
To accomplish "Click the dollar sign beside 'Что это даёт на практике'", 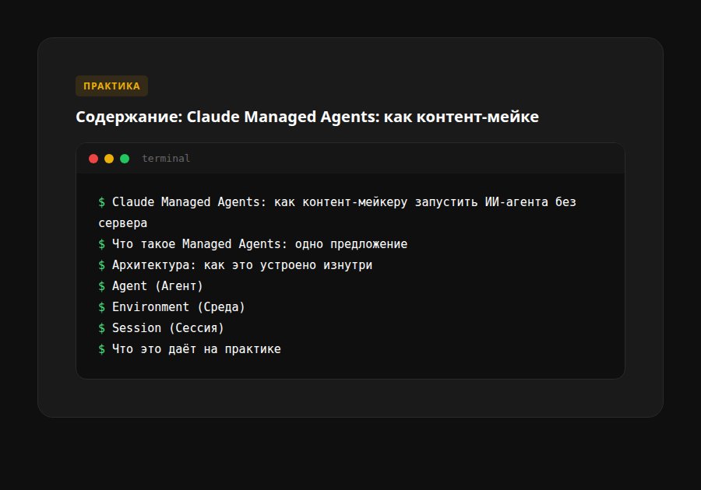I will (102, 348).
